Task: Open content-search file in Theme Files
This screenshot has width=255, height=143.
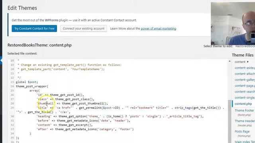Action: click(x=245, y=92)
